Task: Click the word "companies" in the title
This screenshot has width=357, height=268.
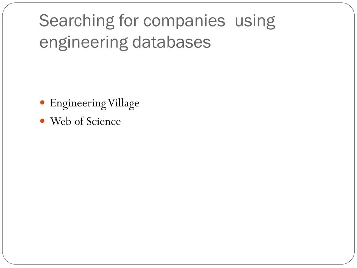Action: coord(184,21)
